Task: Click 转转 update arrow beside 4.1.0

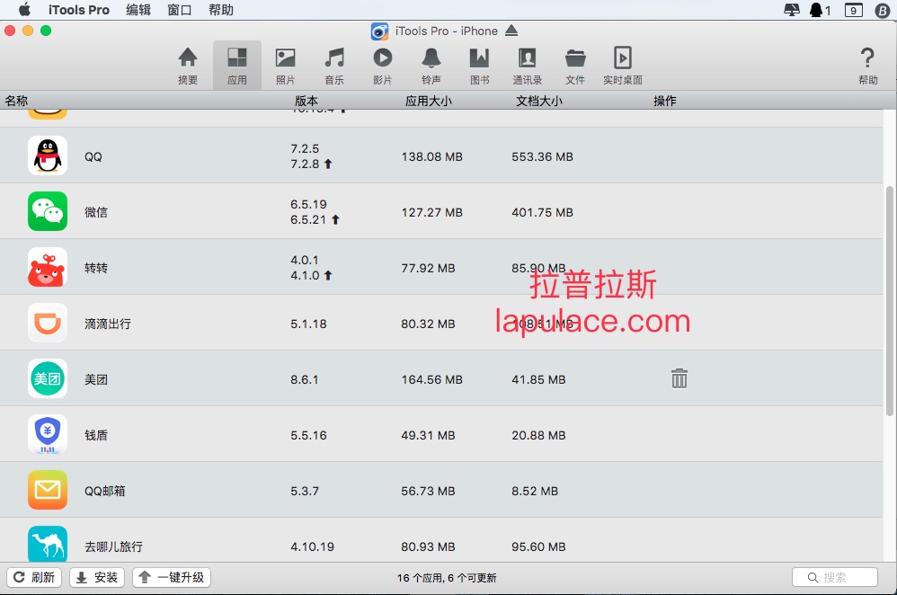Action: pyautogui.click(x=328, y=275)
